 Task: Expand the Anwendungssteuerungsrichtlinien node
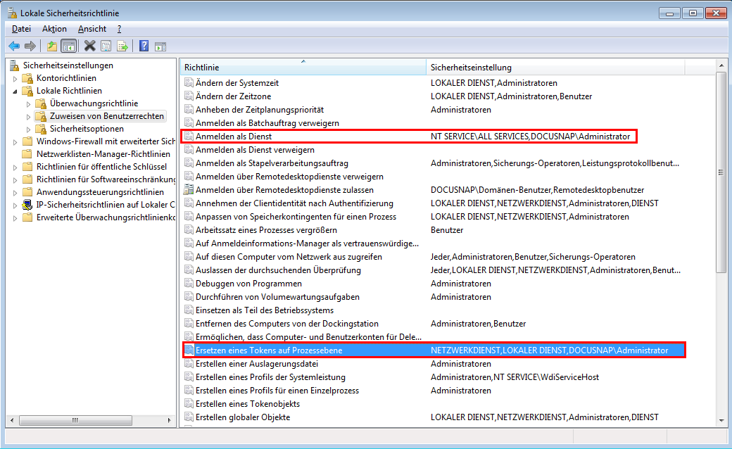click(15, 192)
